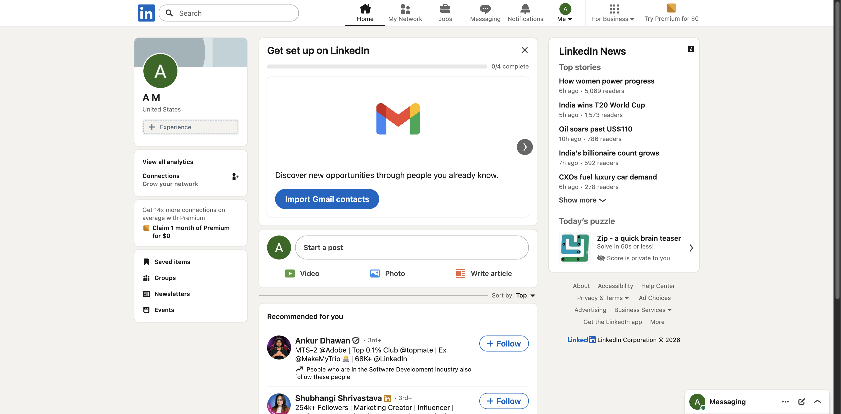Click the Import Gmail contacts button

[327, 199]
